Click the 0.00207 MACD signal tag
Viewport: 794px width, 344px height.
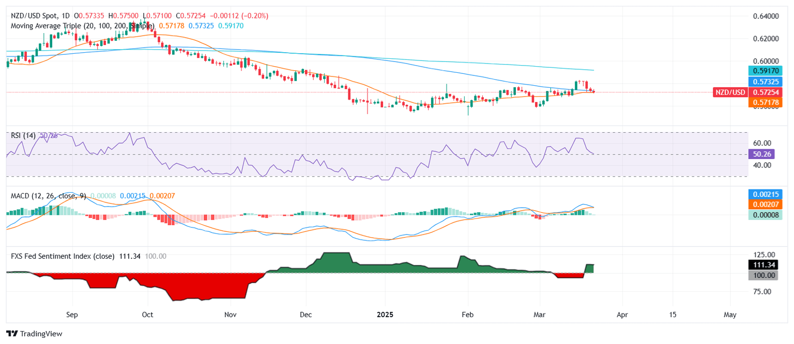765,205
